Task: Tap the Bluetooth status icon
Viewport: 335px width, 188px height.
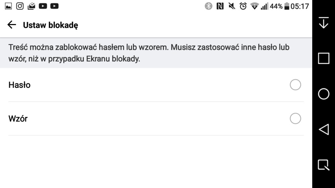Action: coord(209,6)
